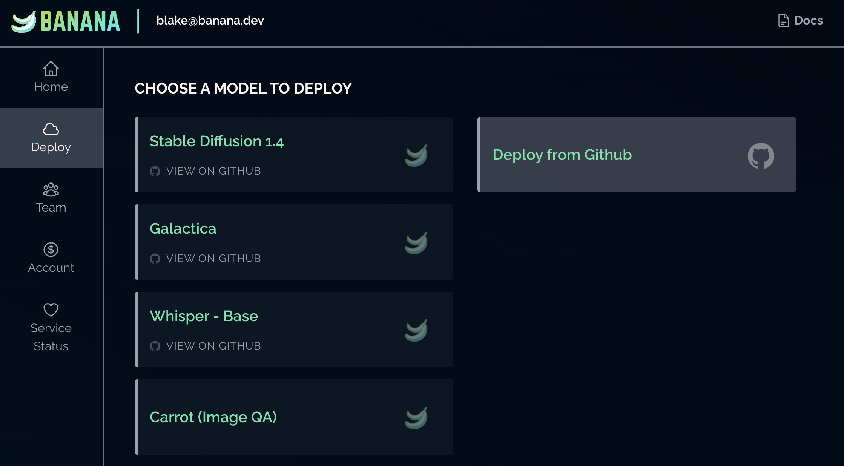
Task: Select the Deploy cloud icon
Action: (x=51, y=129)
